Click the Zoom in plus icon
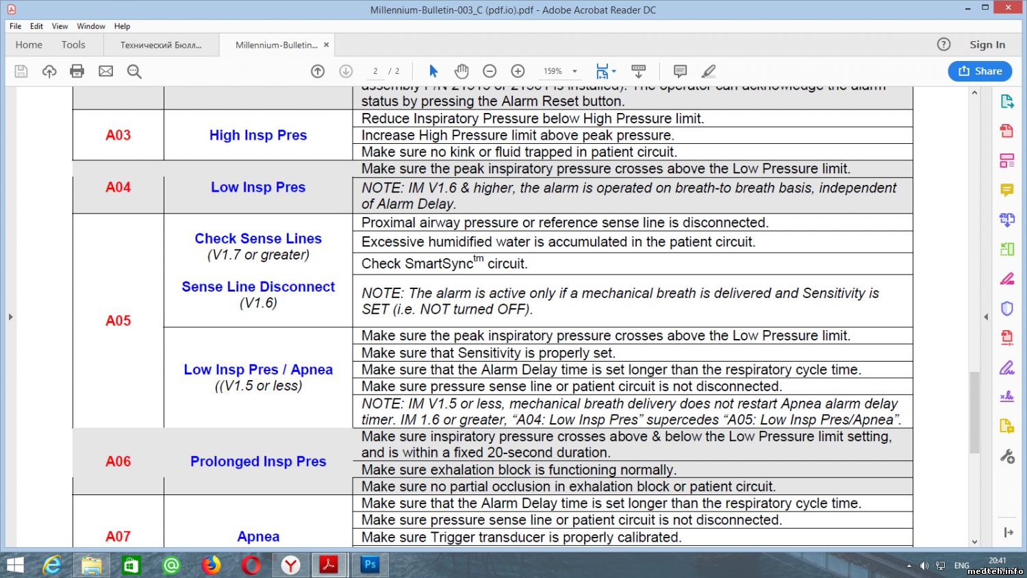 pos(518,71)
